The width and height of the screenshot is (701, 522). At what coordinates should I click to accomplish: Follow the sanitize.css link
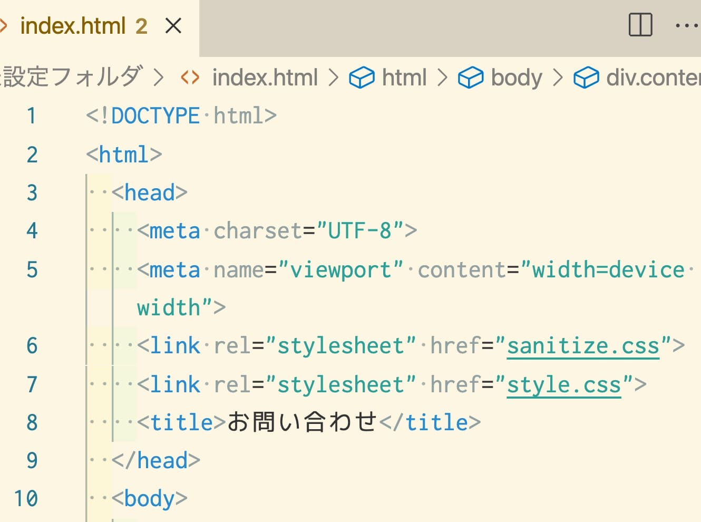coord(583,346)
